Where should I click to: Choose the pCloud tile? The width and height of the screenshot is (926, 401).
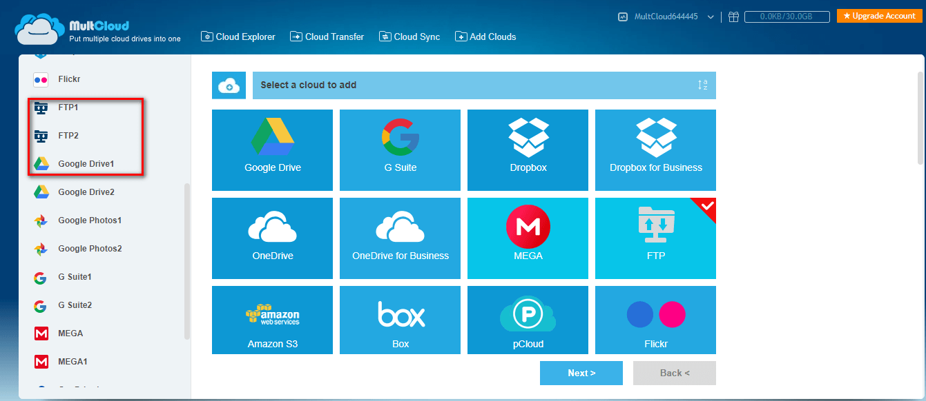click(528, 320)
